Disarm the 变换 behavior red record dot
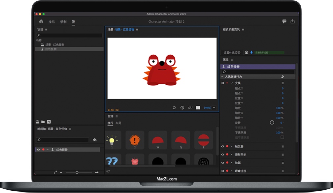Image resolution: width=333 pixels, height=193 pixels. [x=227, y=83]
